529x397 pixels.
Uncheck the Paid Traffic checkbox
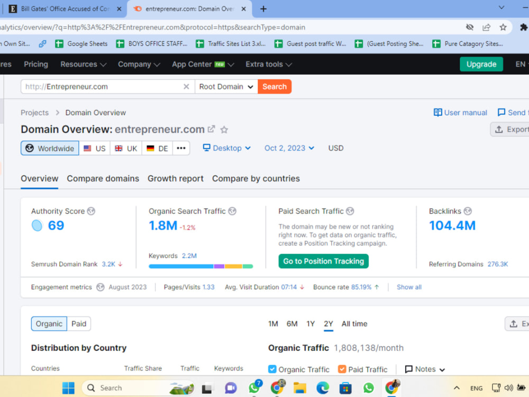(342, 369)
